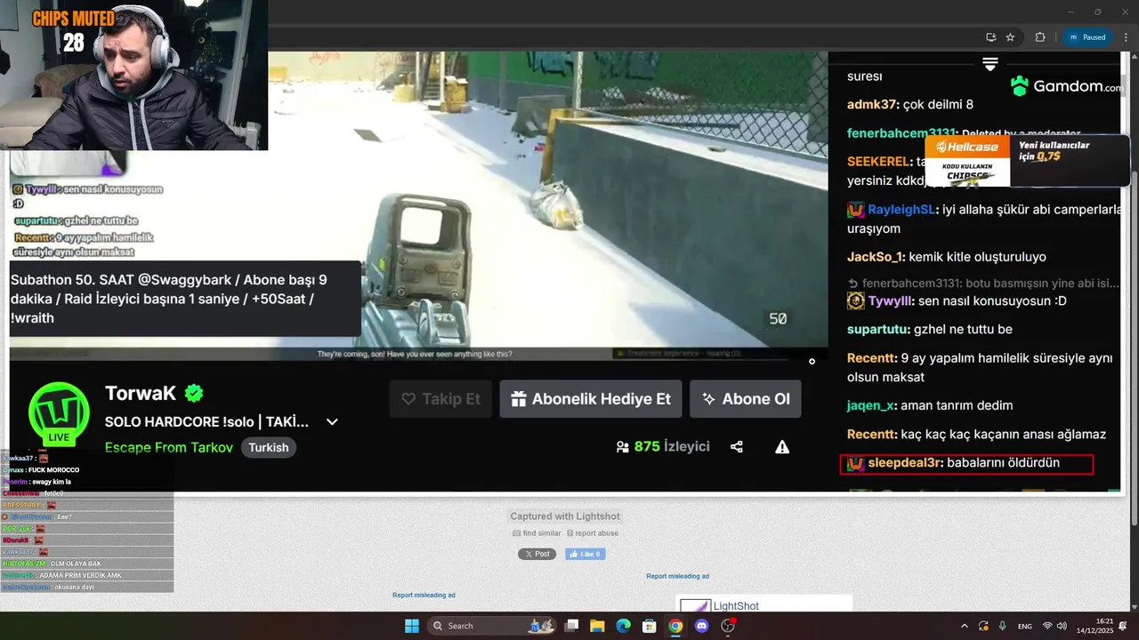Click the install app icon in address bar
This screenshot has width=1139, height=640.
(990, 37)
